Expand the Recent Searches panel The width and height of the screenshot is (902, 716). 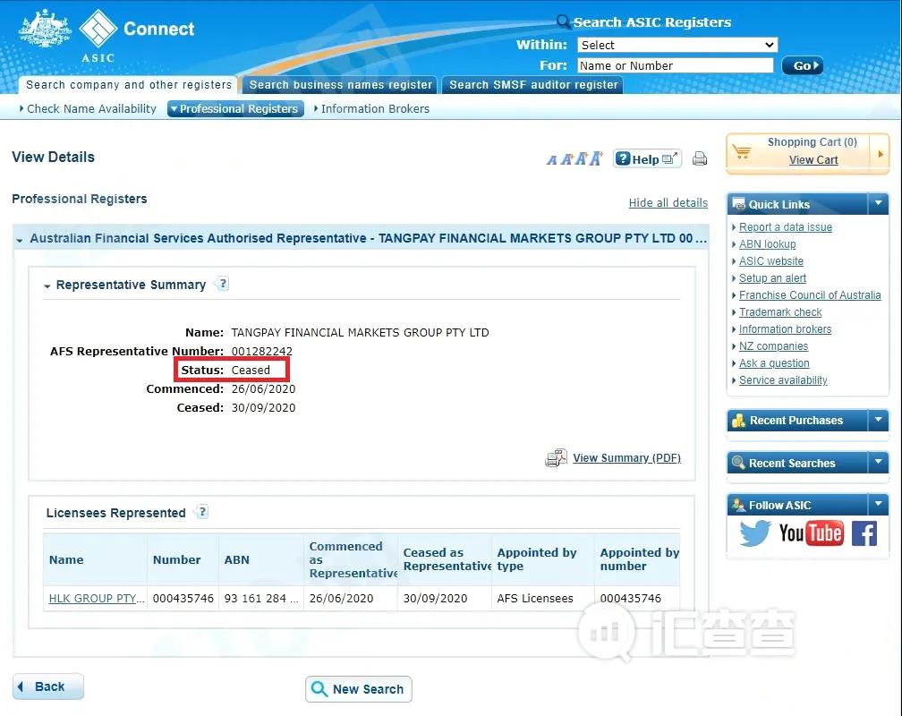[x=878, y=462]
